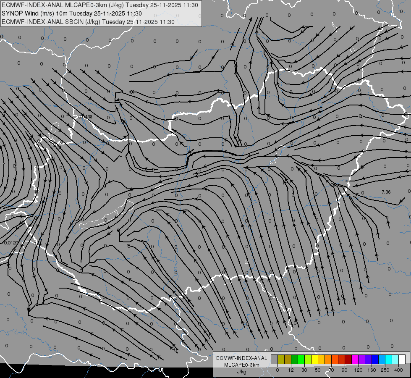Click the 12 legend tick label
The width and height of the screenshot is (411, 378).
[291, 370]
